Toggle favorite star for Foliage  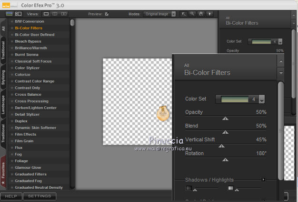pyautogui.click(x=12, y=161)
